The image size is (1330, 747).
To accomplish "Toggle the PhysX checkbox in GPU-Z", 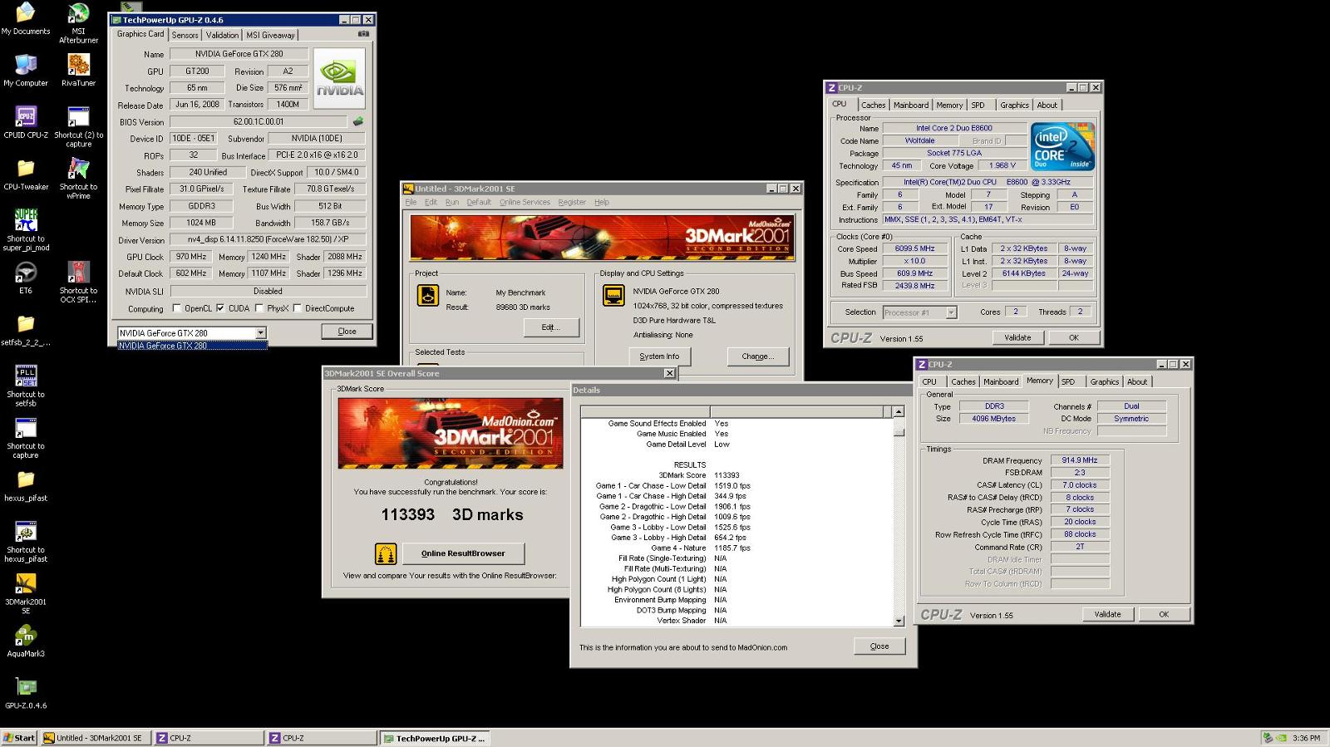I will tap(259, 308).
